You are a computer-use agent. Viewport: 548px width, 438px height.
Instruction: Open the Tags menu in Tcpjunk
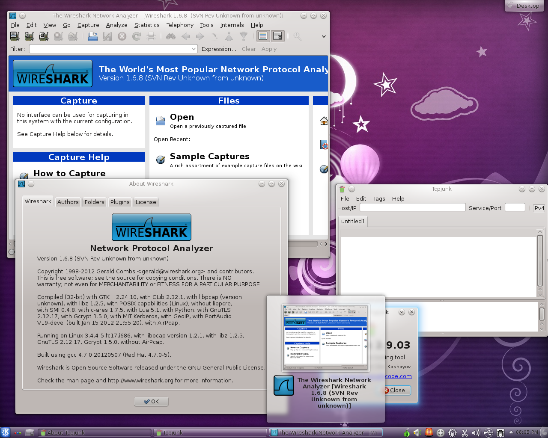pos(379,198)
